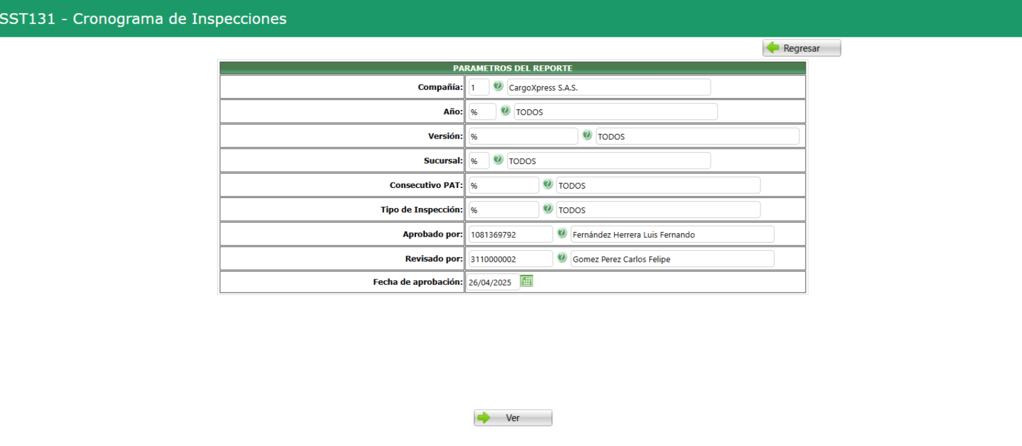Open the Fecha de aprobación calendar picker

(527, 281)
